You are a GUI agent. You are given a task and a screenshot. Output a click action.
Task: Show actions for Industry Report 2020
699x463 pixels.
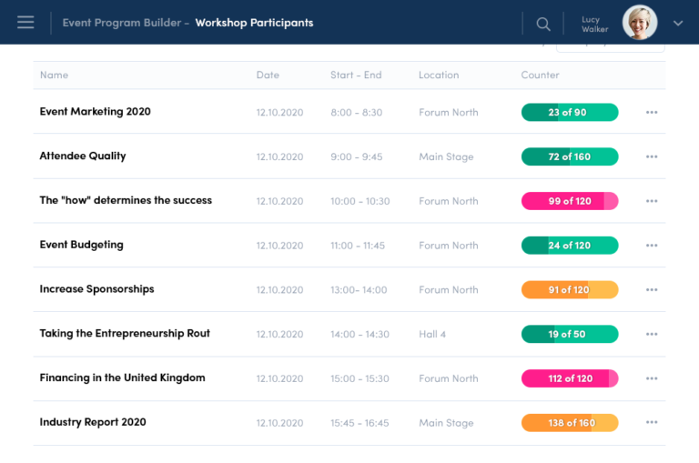pos(652,423)
